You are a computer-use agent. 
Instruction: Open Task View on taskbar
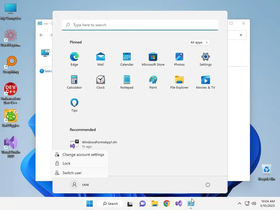(x=130, y=203)
